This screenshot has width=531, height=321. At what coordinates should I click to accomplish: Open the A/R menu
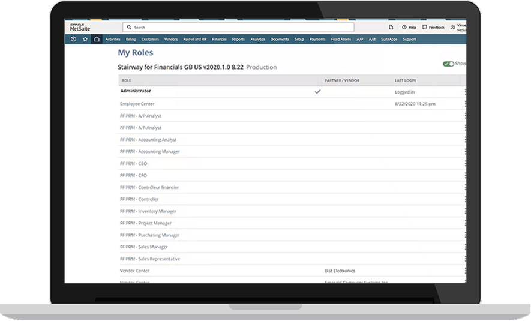coord(372,39)
